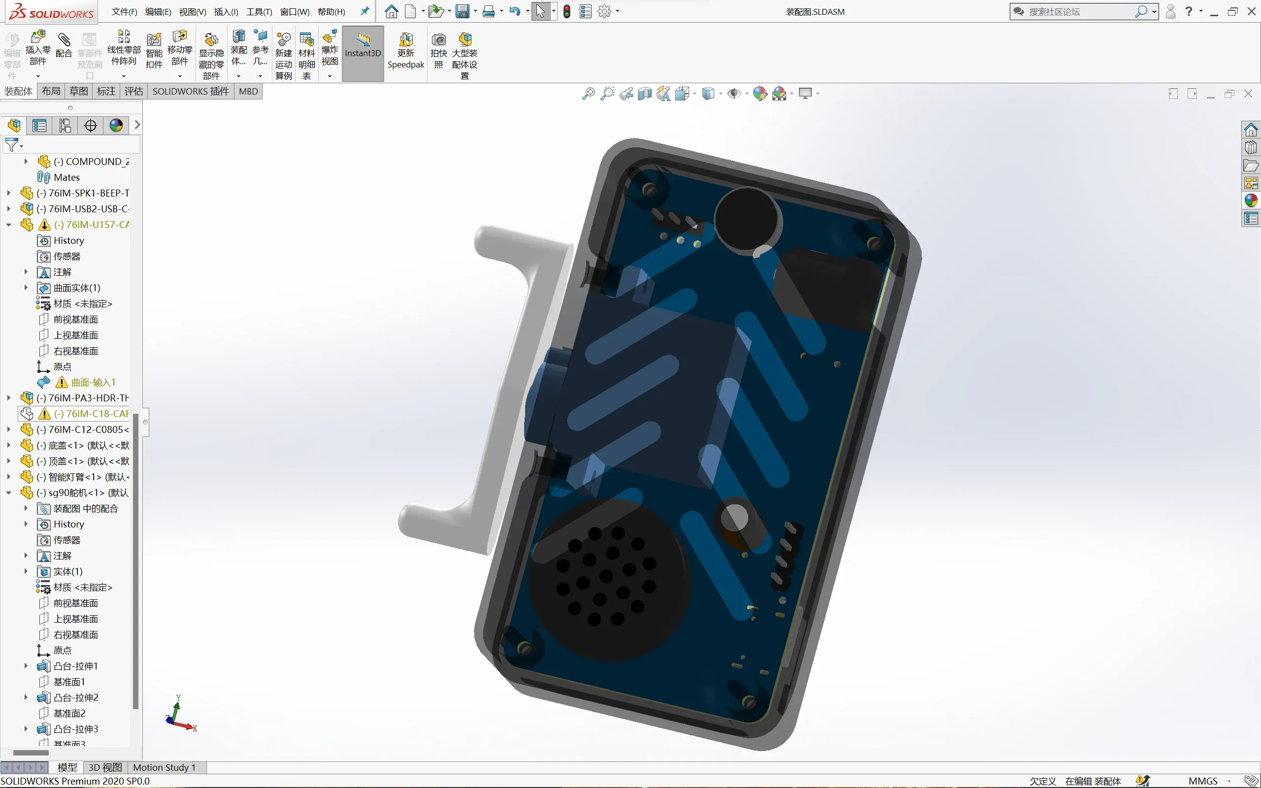1261x788 pixels.
Task: Switch to 评估 ribbon tab
Action: 134,91
